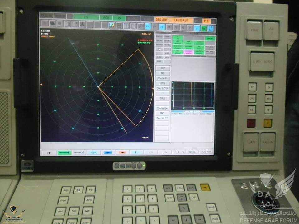Open the DAR side menu
299x224 pixels.
point(163,98)
